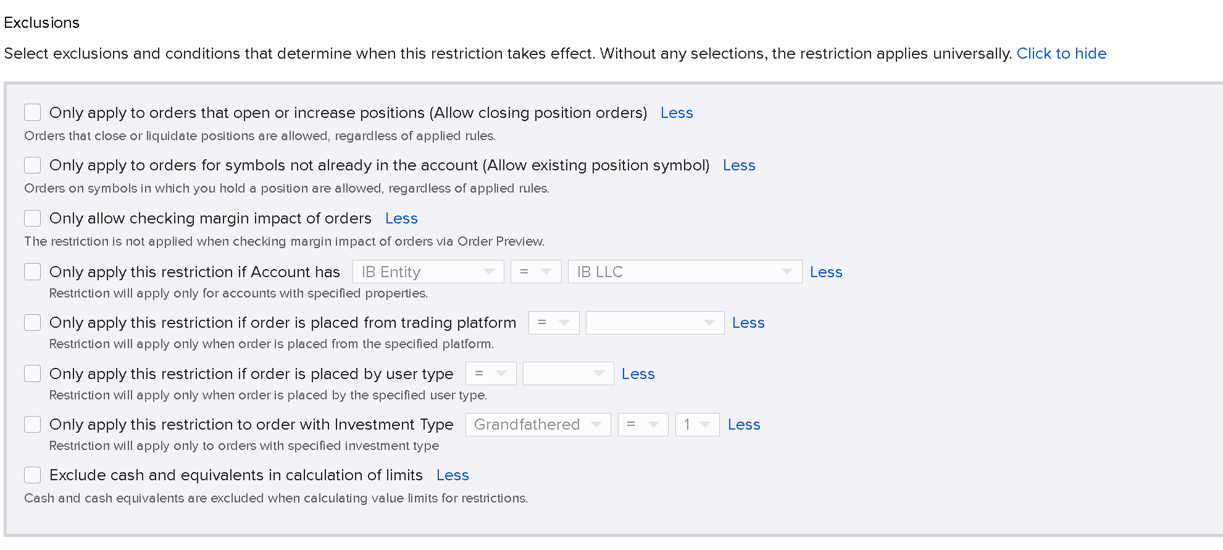Click Less beside closing position orders option
The width and height of the screenshot is (1223, 550).
[677, 113]
